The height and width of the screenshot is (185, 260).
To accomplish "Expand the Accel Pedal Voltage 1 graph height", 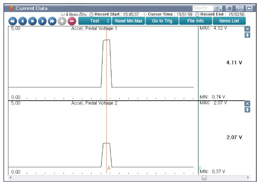I will (247, 35).
